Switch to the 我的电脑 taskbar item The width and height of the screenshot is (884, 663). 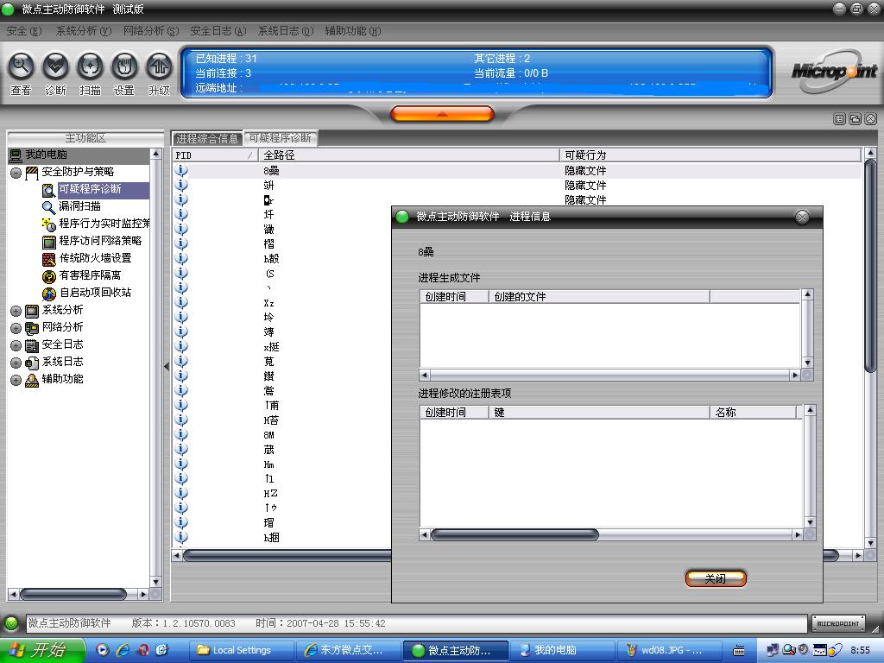pos(562,650)
